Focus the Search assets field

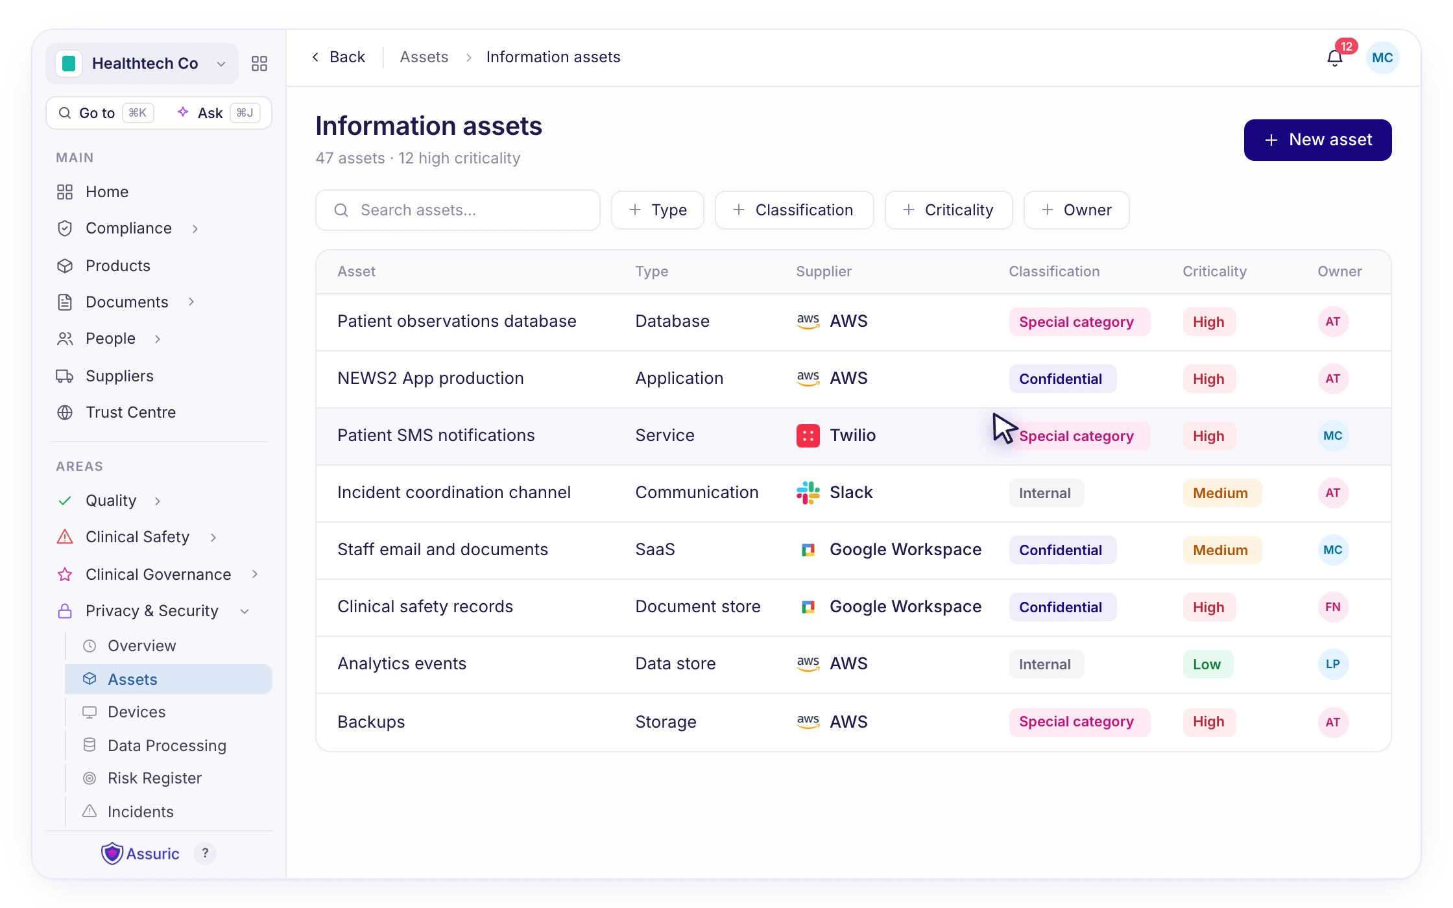457,210
